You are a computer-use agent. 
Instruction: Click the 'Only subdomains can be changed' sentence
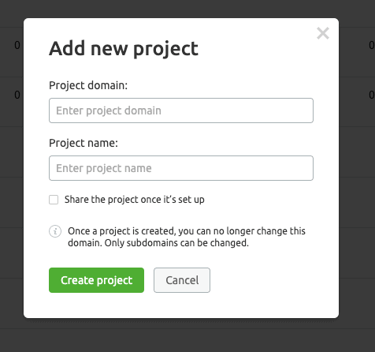176,243
